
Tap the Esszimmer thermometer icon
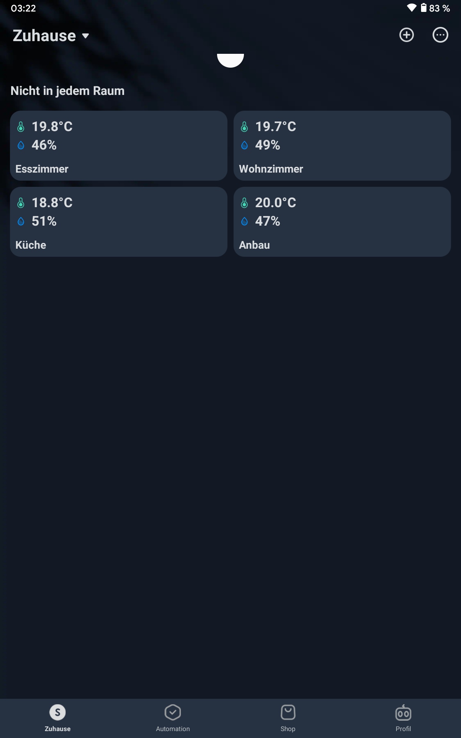pos(21,126)
